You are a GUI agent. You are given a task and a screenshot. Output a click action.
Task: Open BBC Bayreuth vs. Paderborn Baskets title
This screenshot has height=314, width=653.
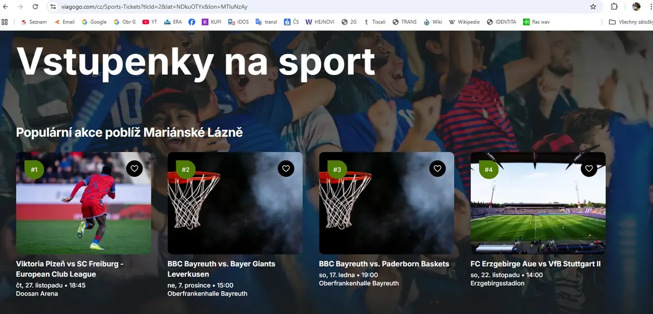tap(384, 264)
